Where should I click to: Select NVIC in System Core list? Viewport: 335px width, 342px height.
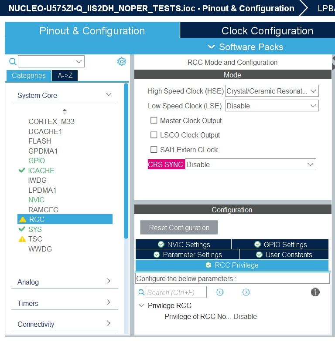click(x=36, y=200)
